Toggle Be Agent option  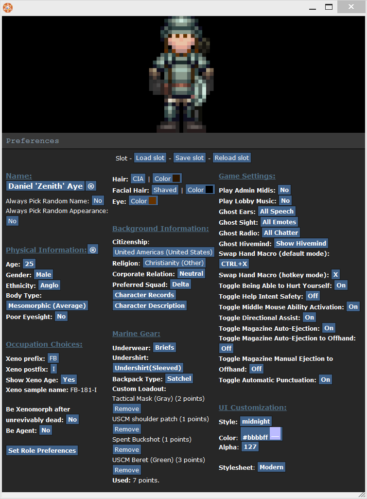[x=46, y=430]
